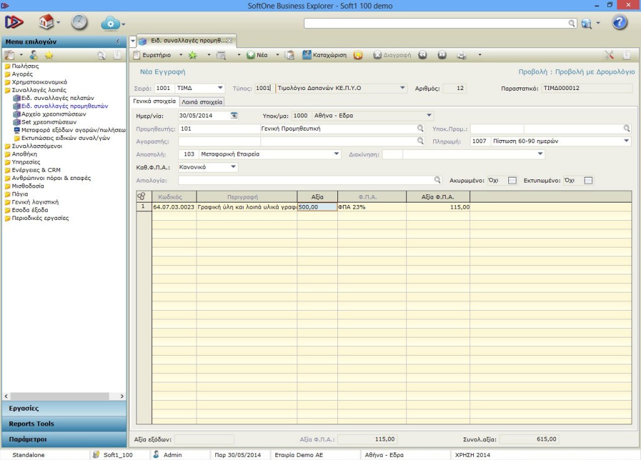Click the lookup magnifier for Αγοραστής

click(420, 141)
